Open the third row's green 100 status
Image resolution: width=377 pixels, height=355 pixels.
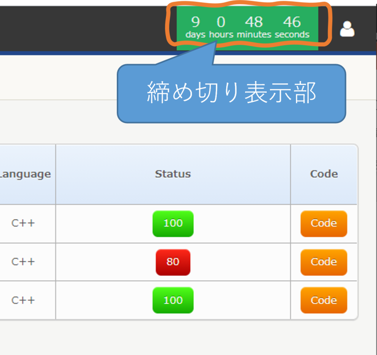(173, 300)
